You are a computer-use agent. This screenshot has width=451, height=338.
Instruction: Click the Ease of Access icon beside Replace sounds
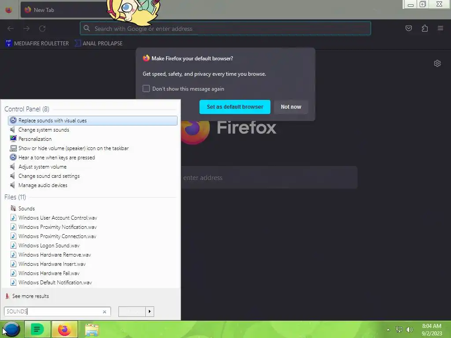pos(13,121)
